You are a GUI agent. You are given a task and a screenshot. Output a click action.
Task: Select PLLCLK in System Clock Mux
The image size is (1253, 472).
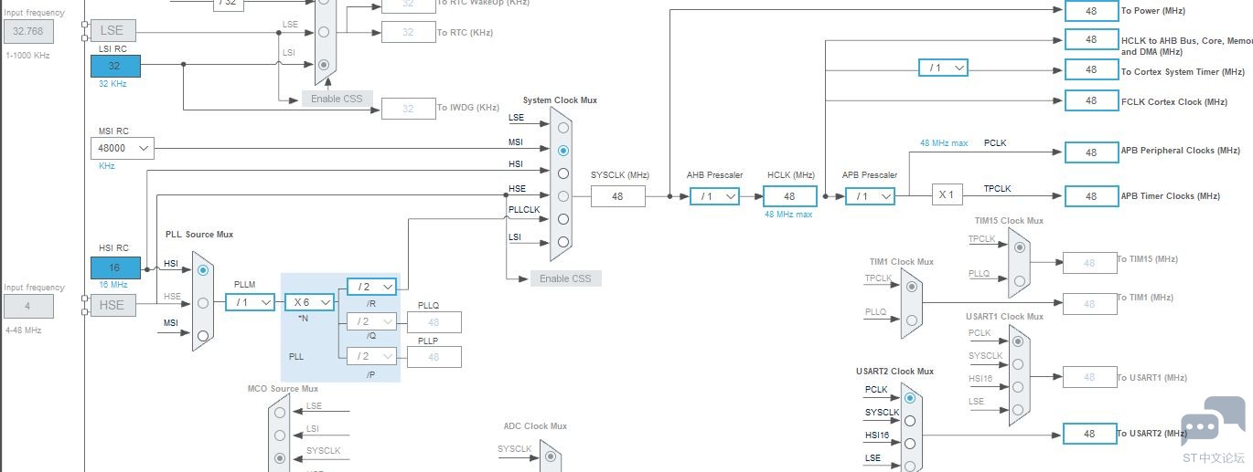click(562, 219)
